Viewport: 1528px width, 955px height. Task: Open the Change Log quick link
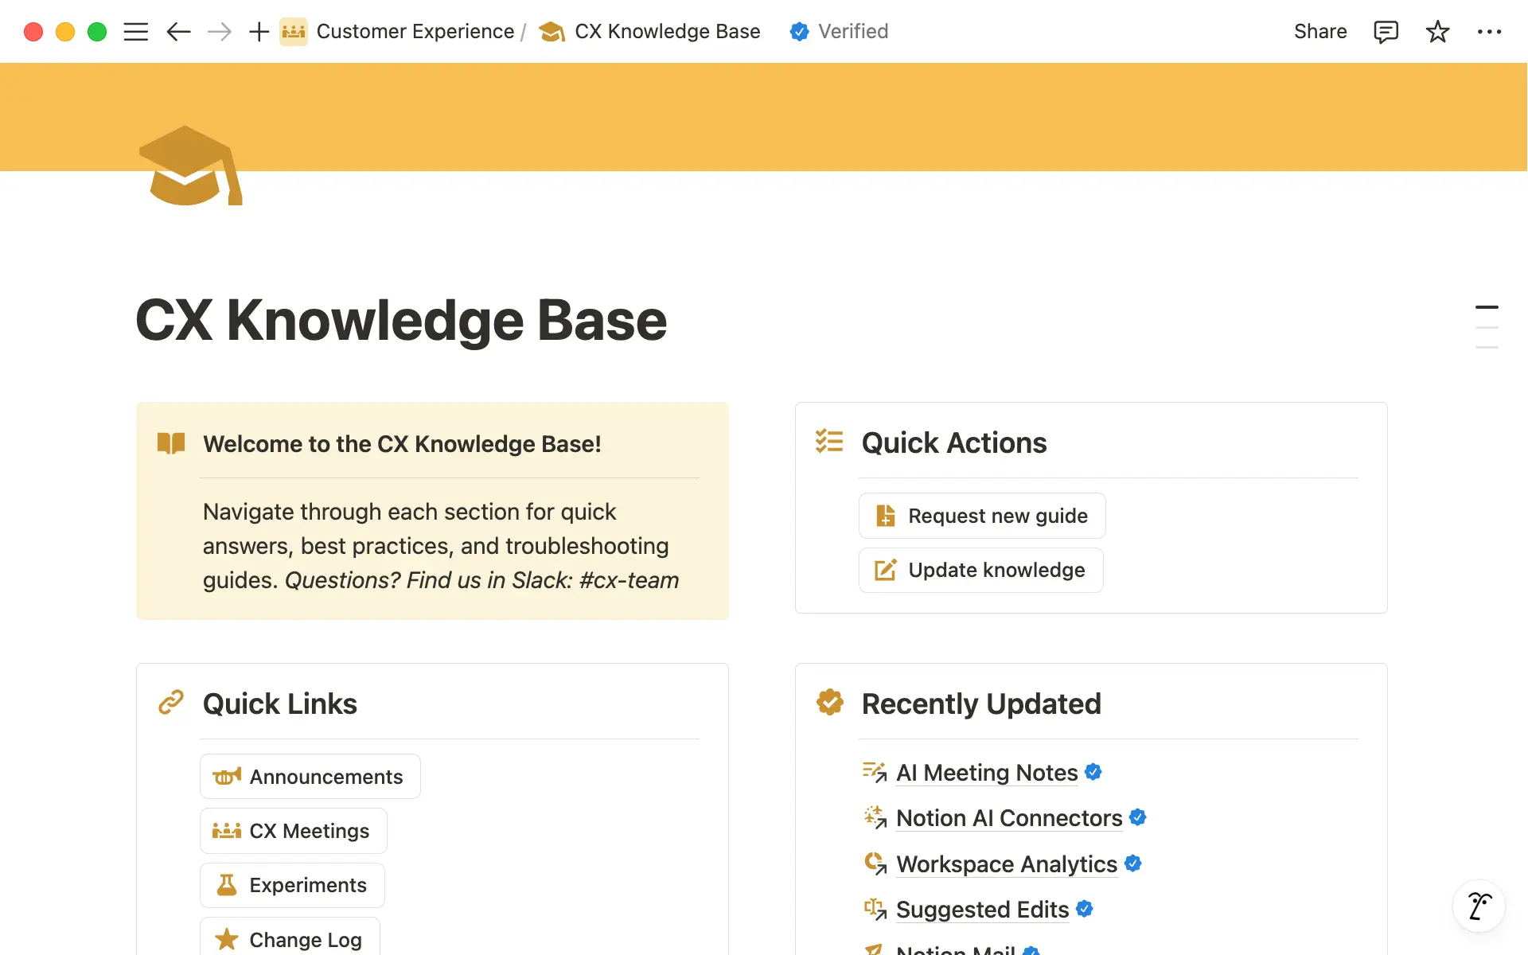pyautogui.click(x=289, y=939)
